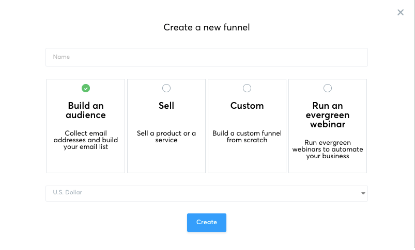Select the green checked Build an audience radio
The width and height of the screenshot is (415, 250).
point(86,88)
